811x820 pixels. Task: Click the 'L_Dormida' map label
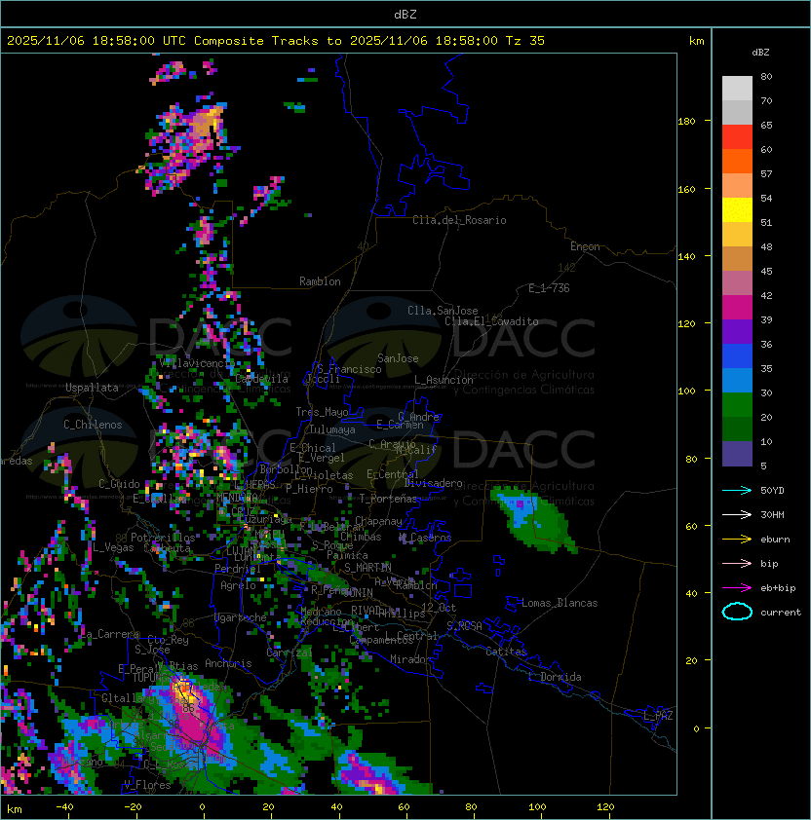tap(555, 677)
